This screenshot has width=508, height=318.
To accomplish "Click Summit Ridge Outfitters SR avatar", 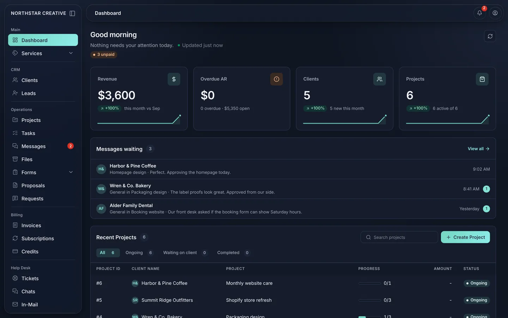I will click(135, 300).
